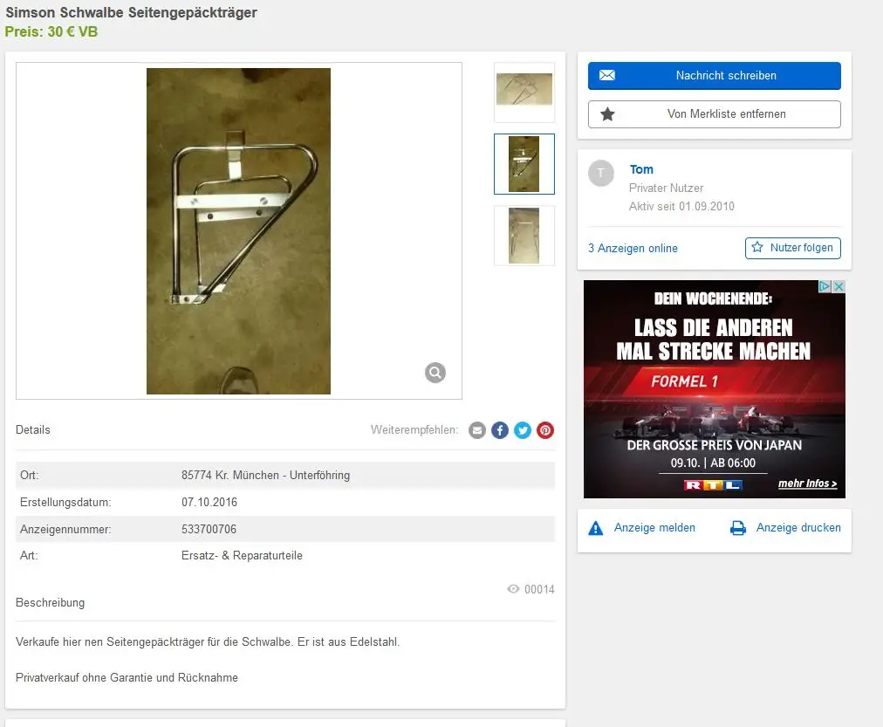Close the Formel 1 ad
883x727 pixels.
click(x=839, y=287)
